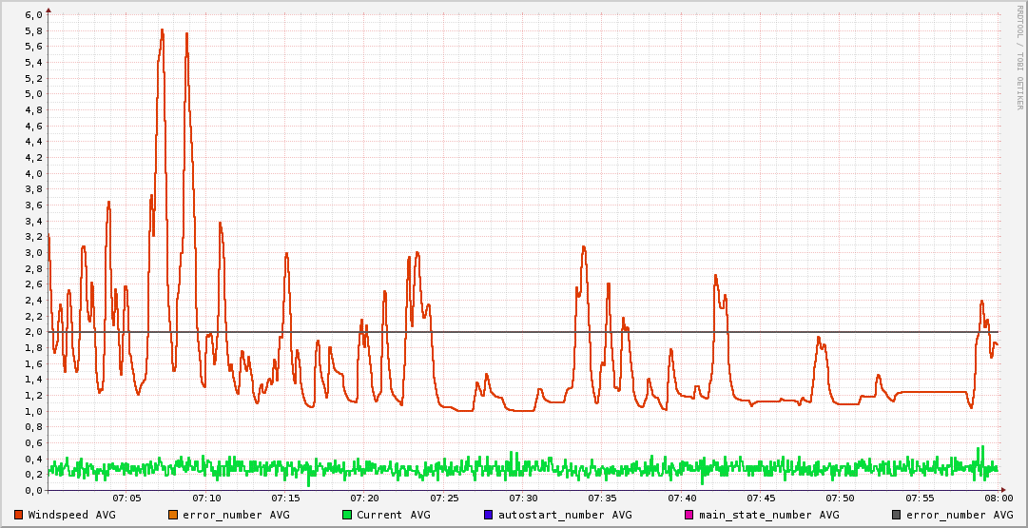Viewport: 1028px width, 528px height.
Task: Click the 0,0 value on the y-axis
Action: 33,491
